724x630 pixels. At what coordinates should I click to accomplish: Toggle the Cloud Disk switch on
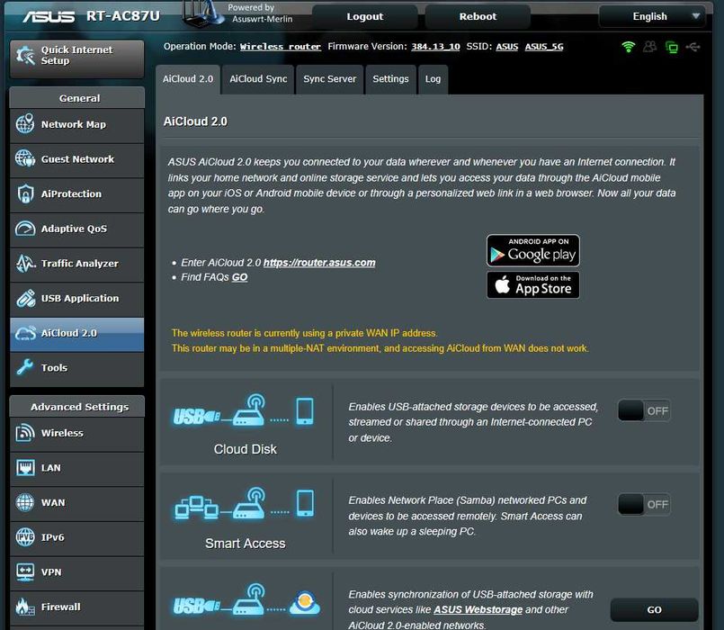pos(644,410)
